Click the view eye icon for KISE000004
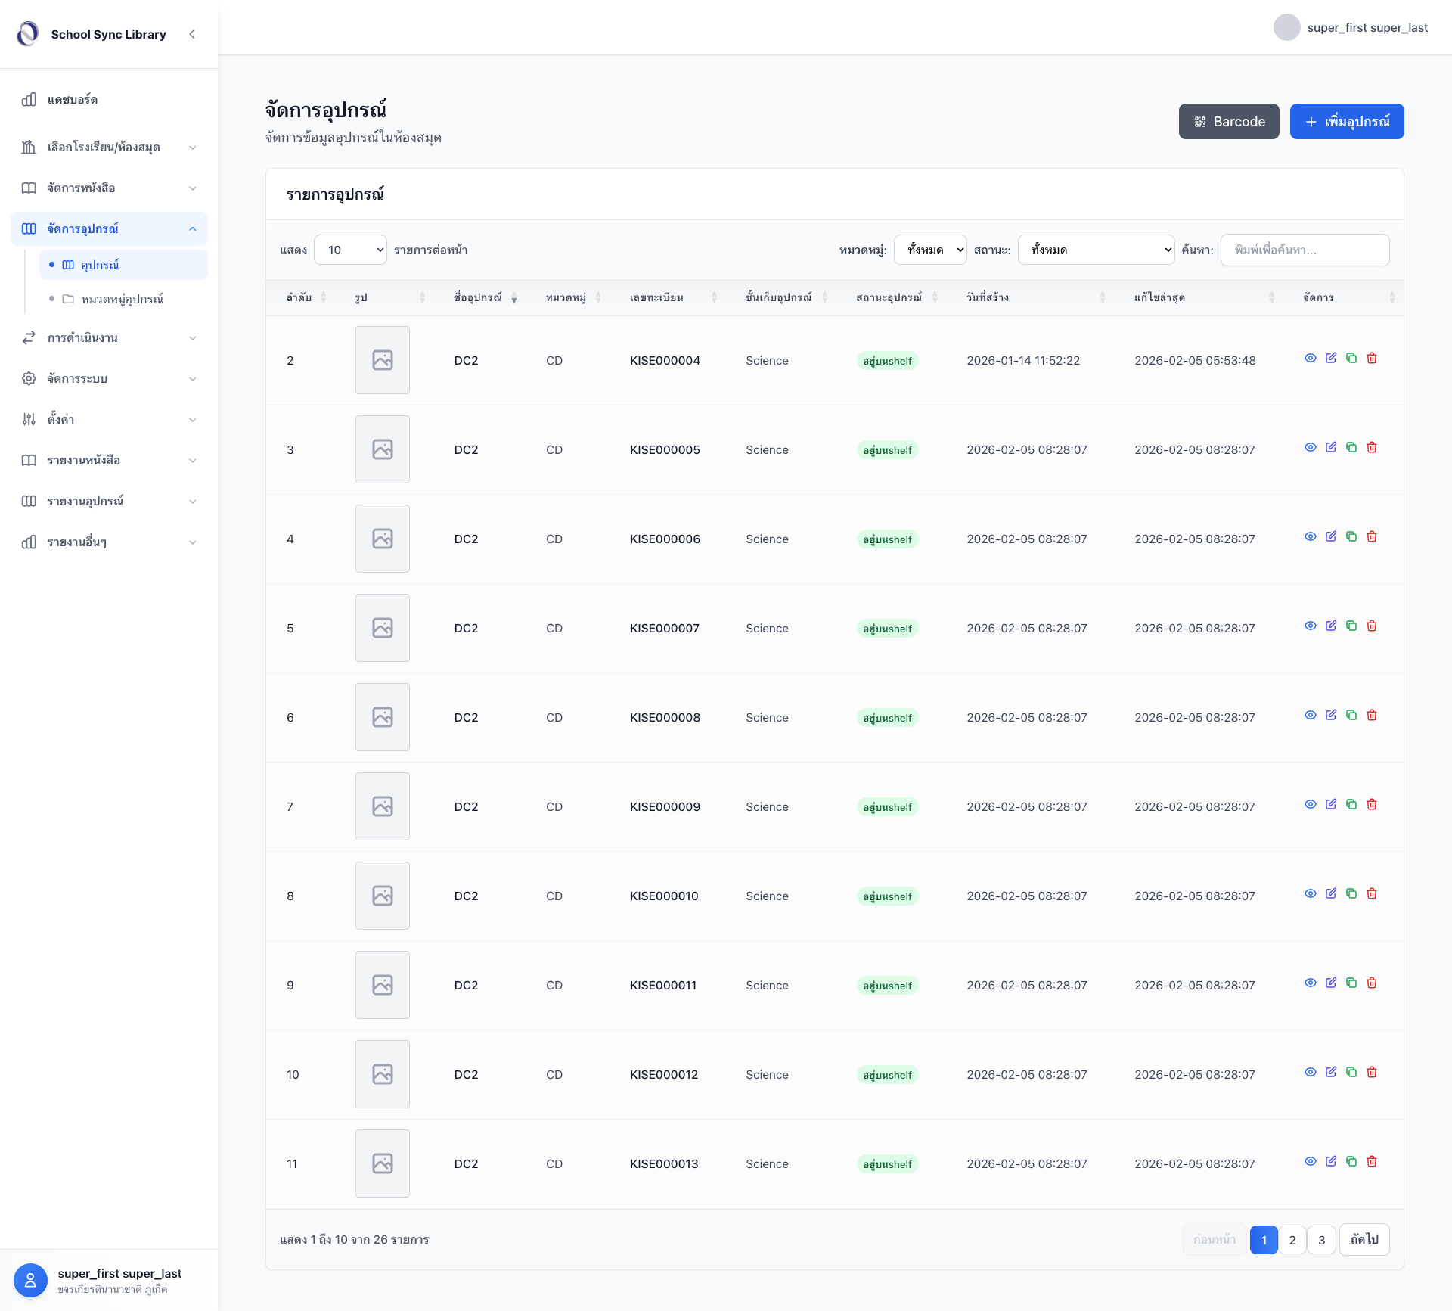The height and width of the screenshot is (1311, 1452). [1311, 358]
